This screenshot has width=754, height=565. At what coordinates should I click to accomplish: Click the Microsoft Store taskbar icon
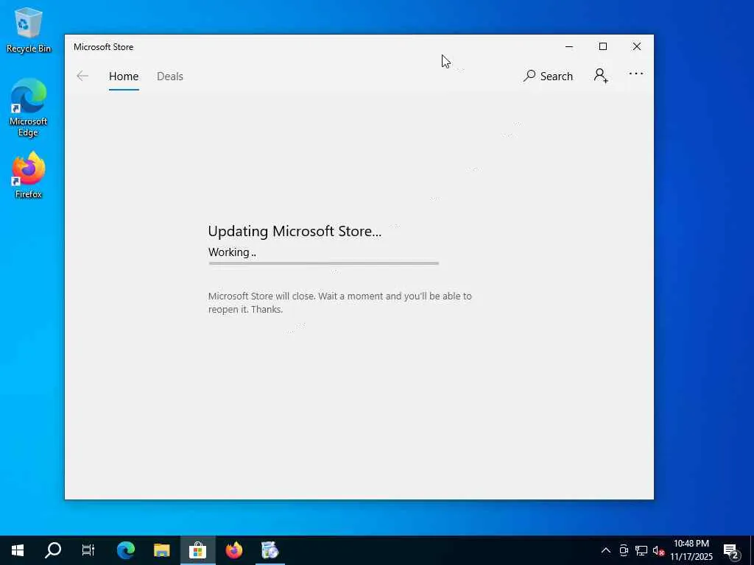pos(197,550)
